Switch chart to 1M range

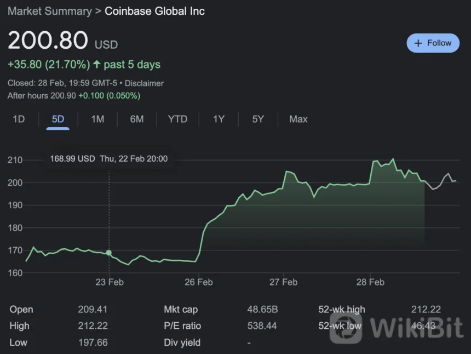pyautogui.click(x=97, y=119)
